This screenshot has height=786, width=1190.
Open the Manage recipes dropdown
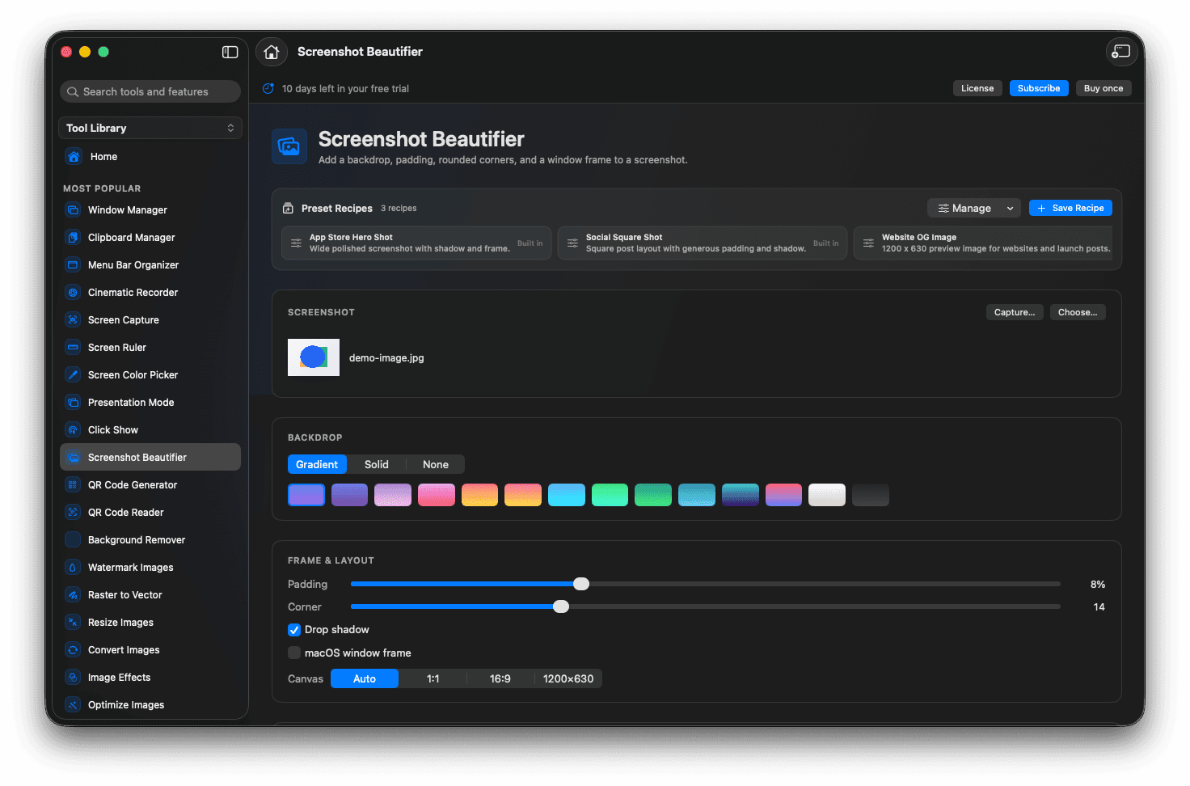coord(974,209)
